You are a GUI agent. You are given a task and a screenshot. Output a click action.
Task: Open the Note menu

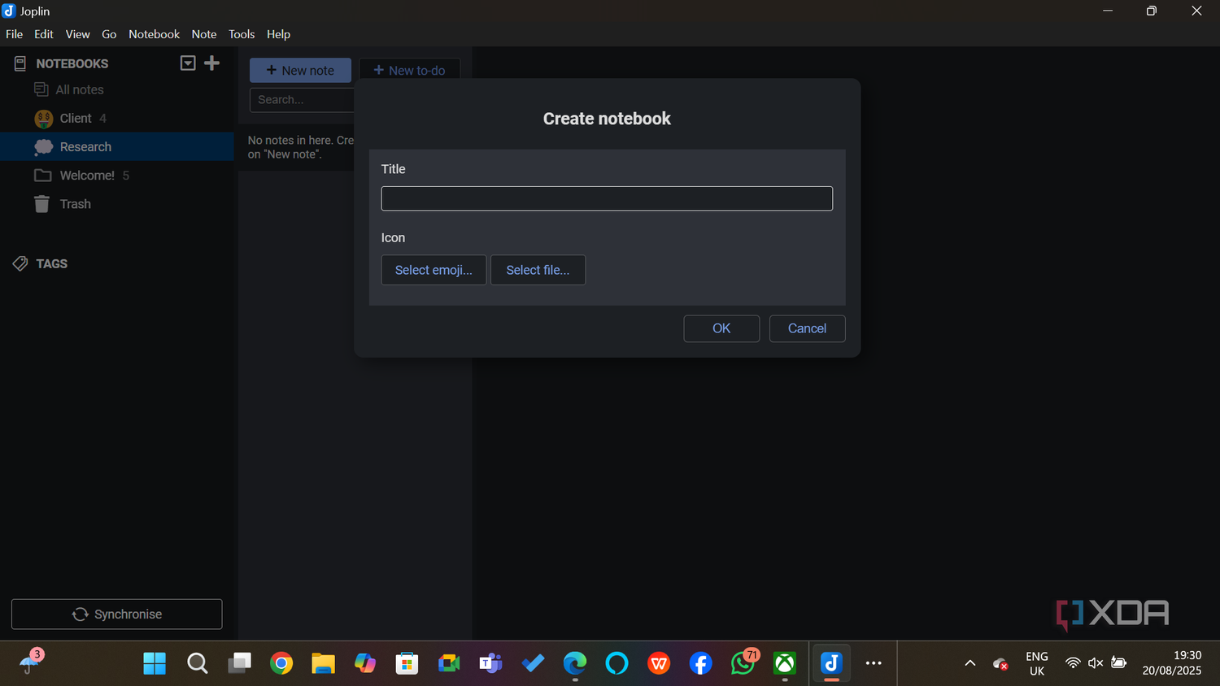pyautogui.click(x=204, y=34)
